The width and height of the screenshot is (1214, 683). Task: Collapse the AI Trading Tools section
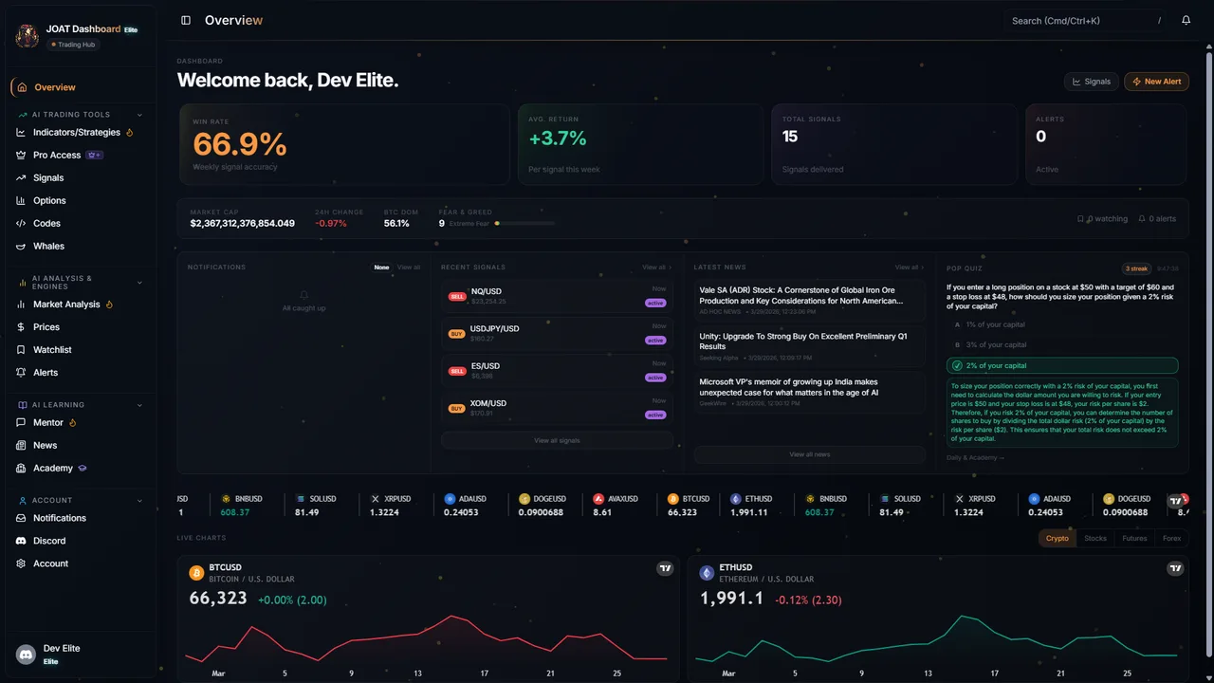tap(139, 115)
